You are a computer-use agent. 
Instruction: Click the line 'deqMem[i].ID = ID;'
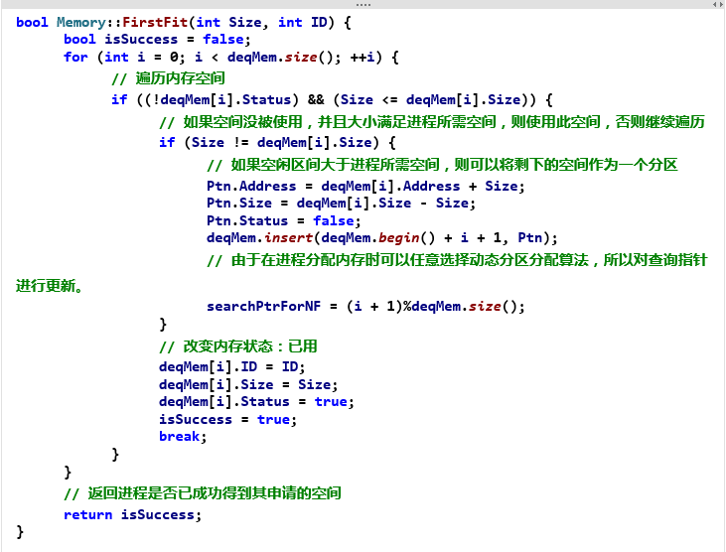[x=232, y=367]
